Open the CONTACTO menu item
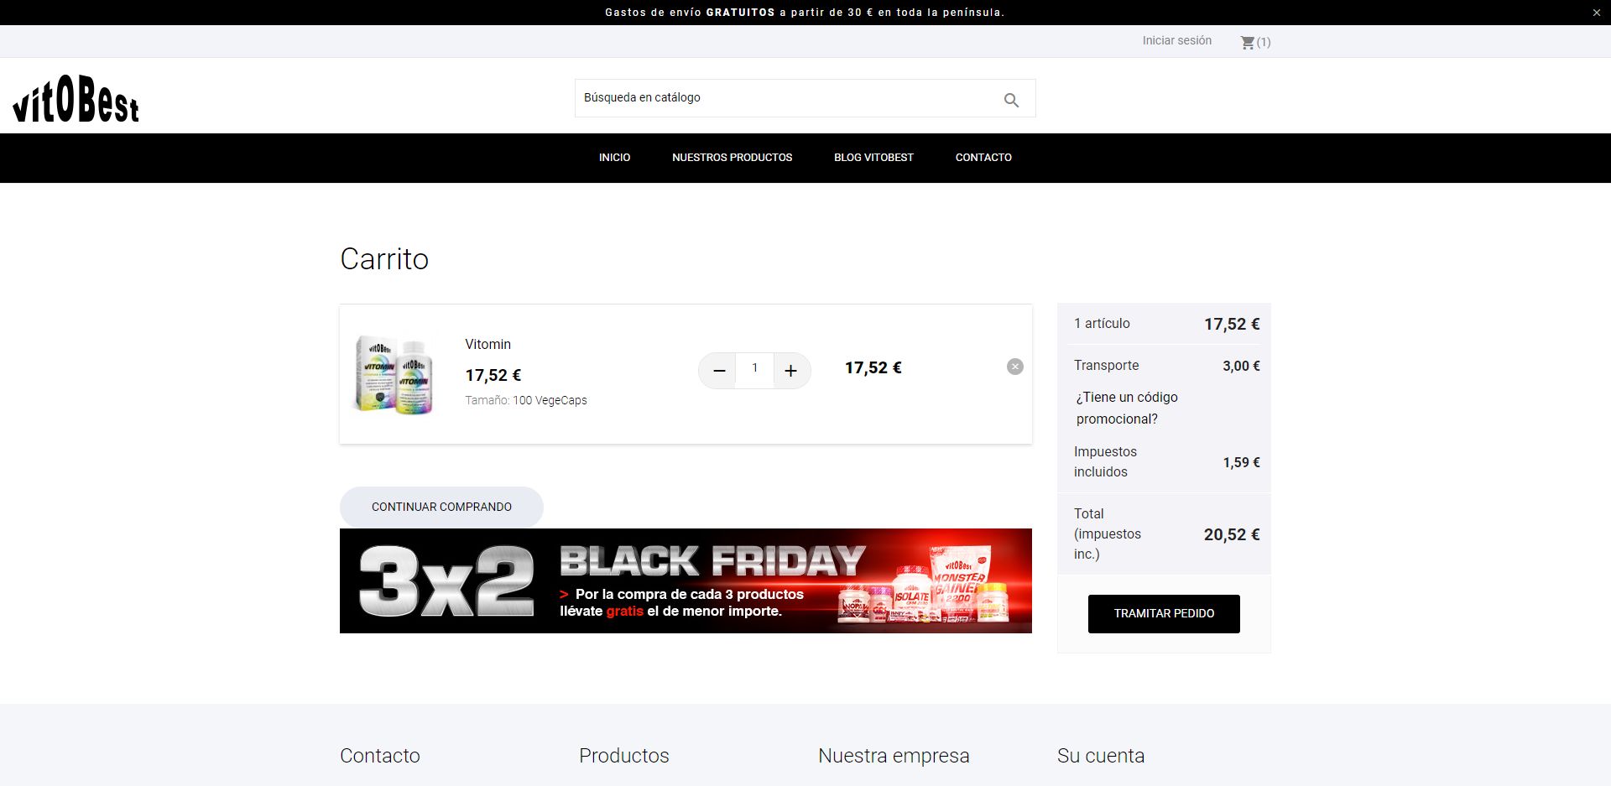 pyautogui.click(x=983, y=158)
